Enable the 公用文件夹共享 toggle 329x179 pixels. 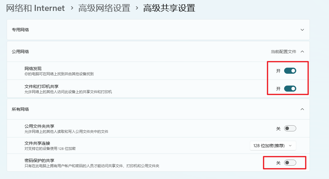click(290, 128)
